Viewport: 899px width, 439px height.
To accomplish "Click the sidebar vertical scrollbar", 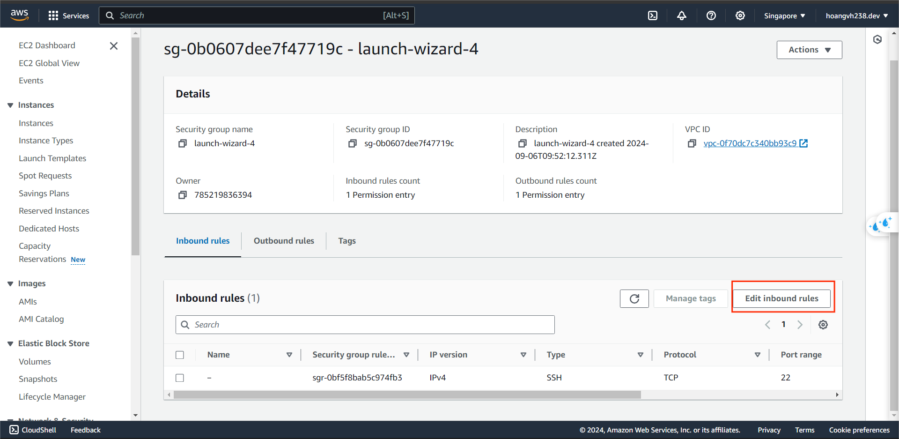I will click(x=136, y=146).
